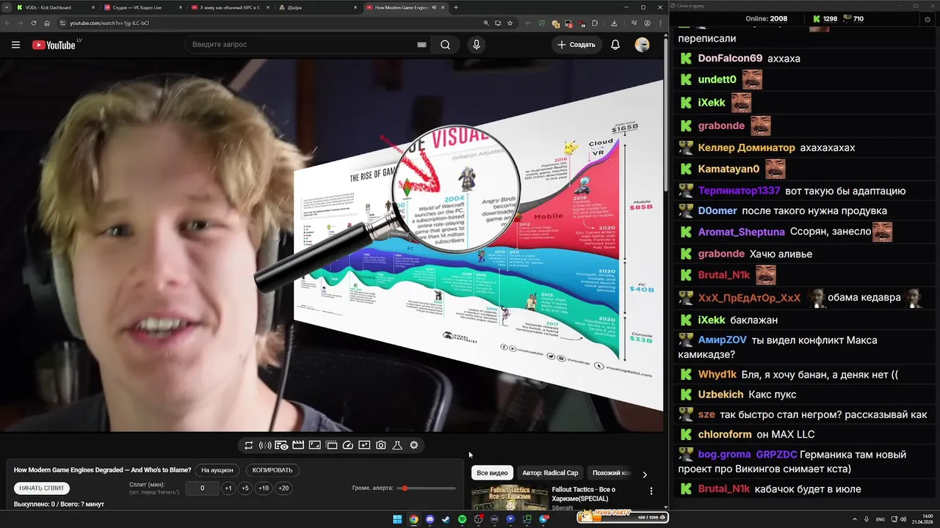940x528 pixels.
Task: Click username Терпинатор1337 in chat
Action: point(739,191)
